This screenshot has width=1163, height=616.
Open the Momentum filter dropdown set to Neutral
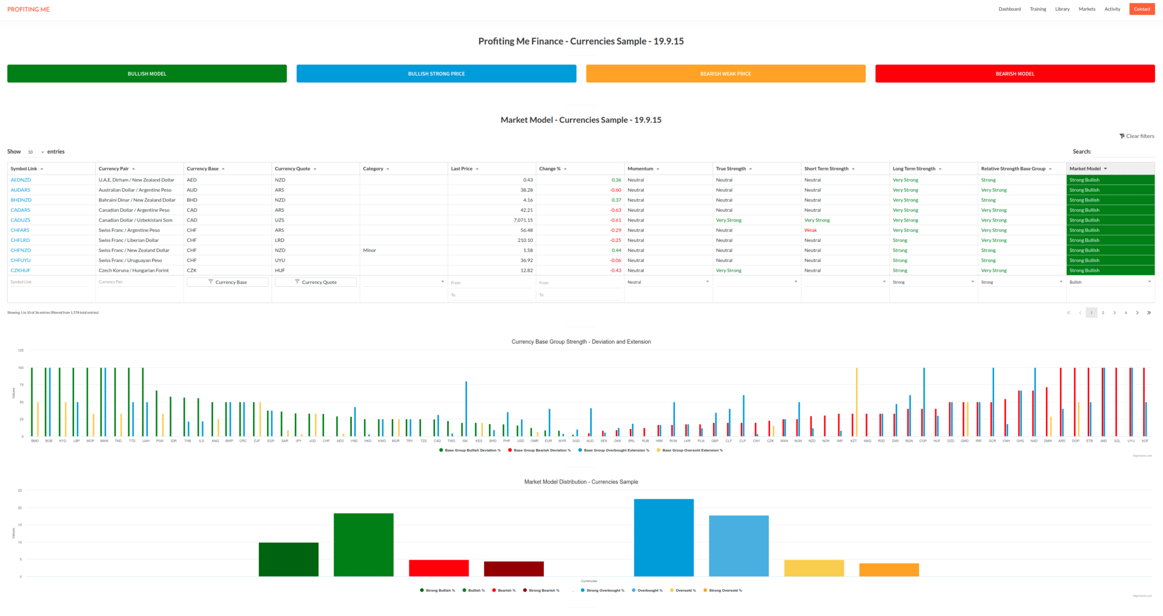[668, 282]
